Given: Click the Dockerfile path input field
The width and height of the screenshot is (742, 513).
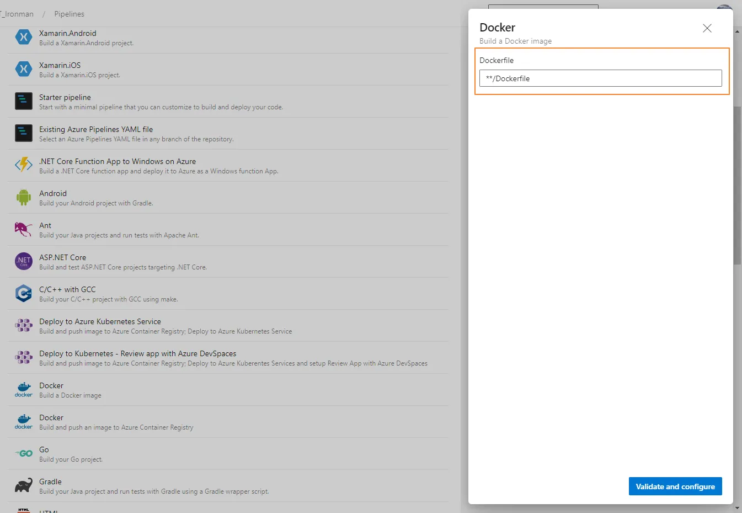Looking at the screenshot, I should [600, 78].
